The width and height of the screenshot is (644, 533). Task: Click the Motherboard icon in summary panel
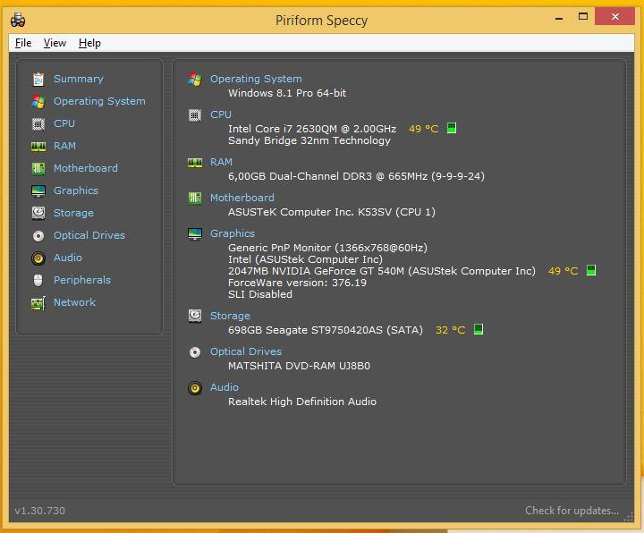(x=195, y=199)
